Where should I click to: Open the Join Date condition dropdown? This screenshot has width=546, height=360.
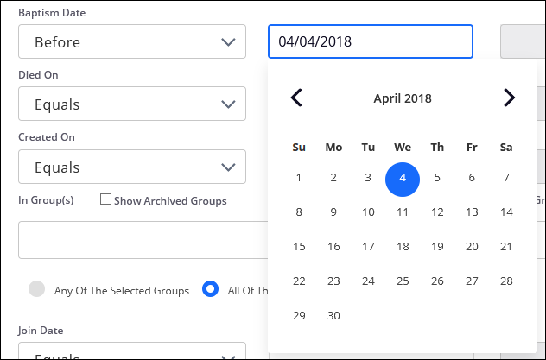[x=132, y=352]
